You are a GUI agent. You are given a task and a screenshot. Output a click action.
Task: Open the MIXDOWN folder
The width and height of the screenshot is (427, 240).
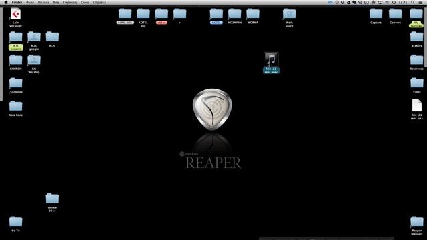pyautogui.click(x=234, y=13)
